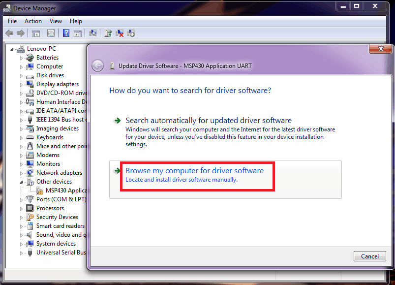Click the Disable device toolbar icon
Viewport: 395px width, 285px height.
[131, 33]
